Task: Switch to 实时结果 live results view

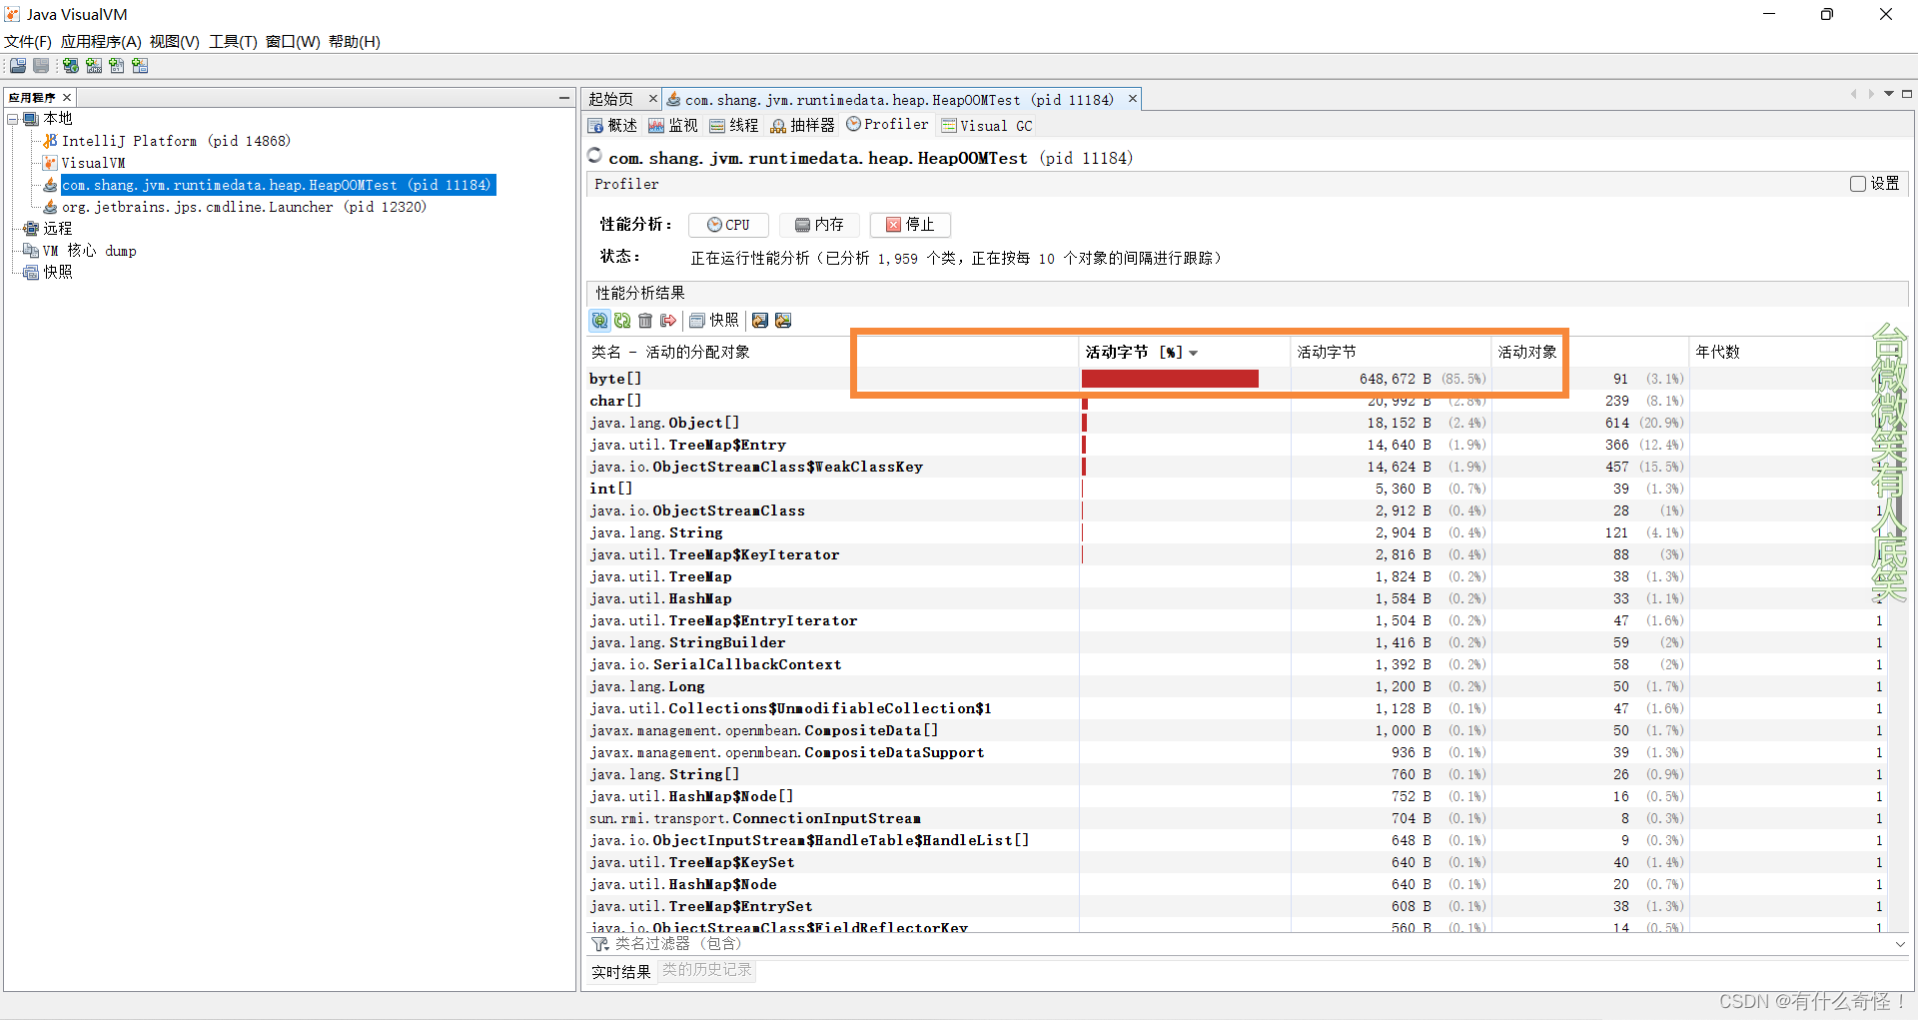Action: click(x=620, y=972)
